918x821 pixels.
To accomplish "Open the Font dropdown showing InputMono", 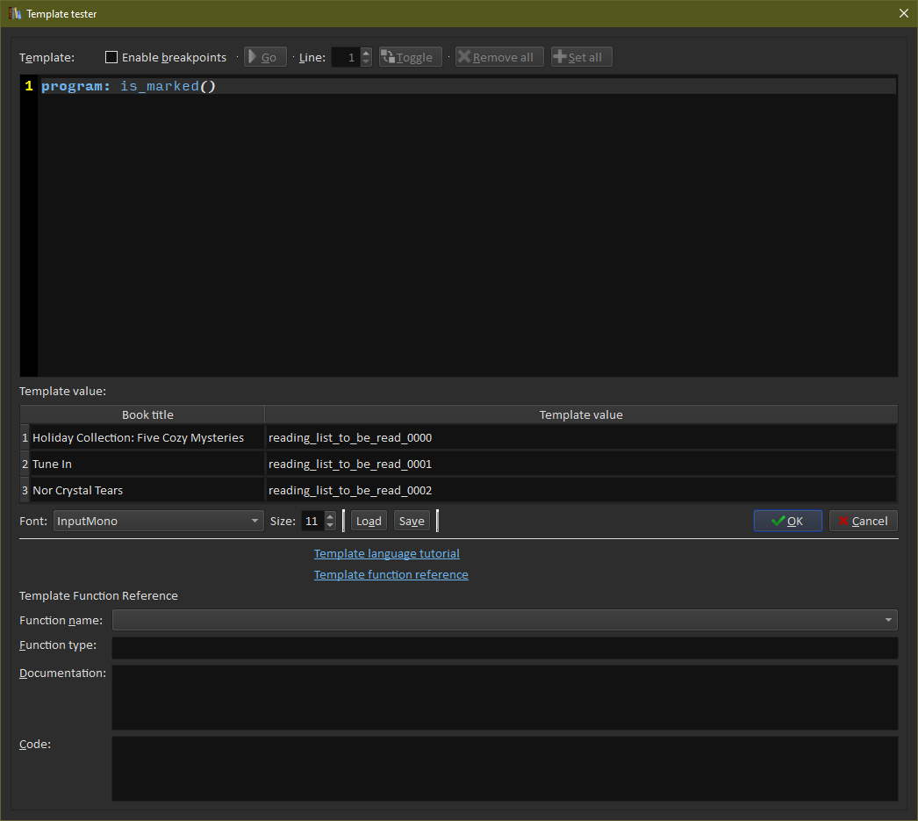I will click(x=158, y=521).
